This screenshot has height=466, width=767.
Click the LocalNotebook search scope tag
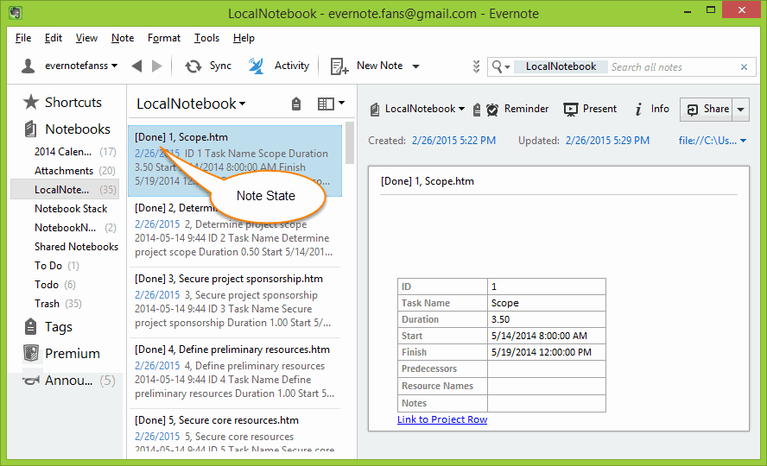(x=561, y=67)
